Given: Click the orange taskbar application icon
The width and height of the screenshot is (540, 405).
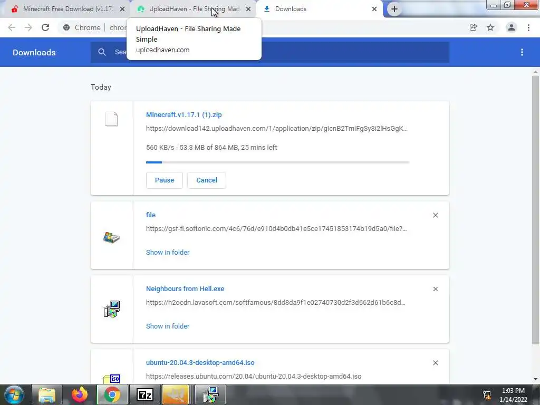Looking at the screenshot, I should pos(176,394).
